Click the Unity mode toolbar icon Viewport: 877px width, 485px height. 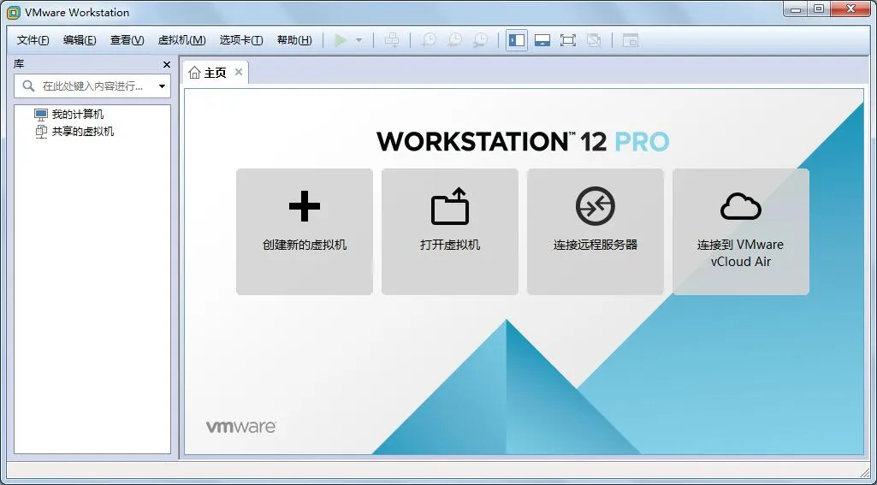594,40
